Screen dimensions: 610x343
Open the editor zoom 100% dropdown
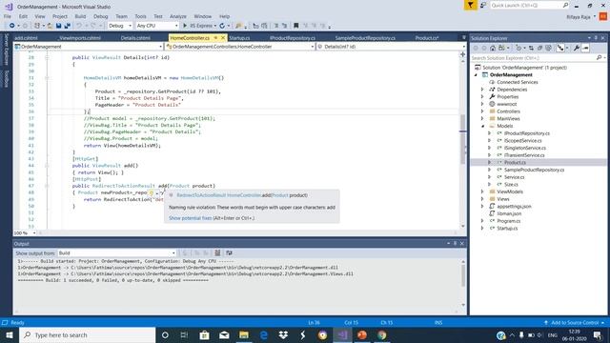[25, 232]
